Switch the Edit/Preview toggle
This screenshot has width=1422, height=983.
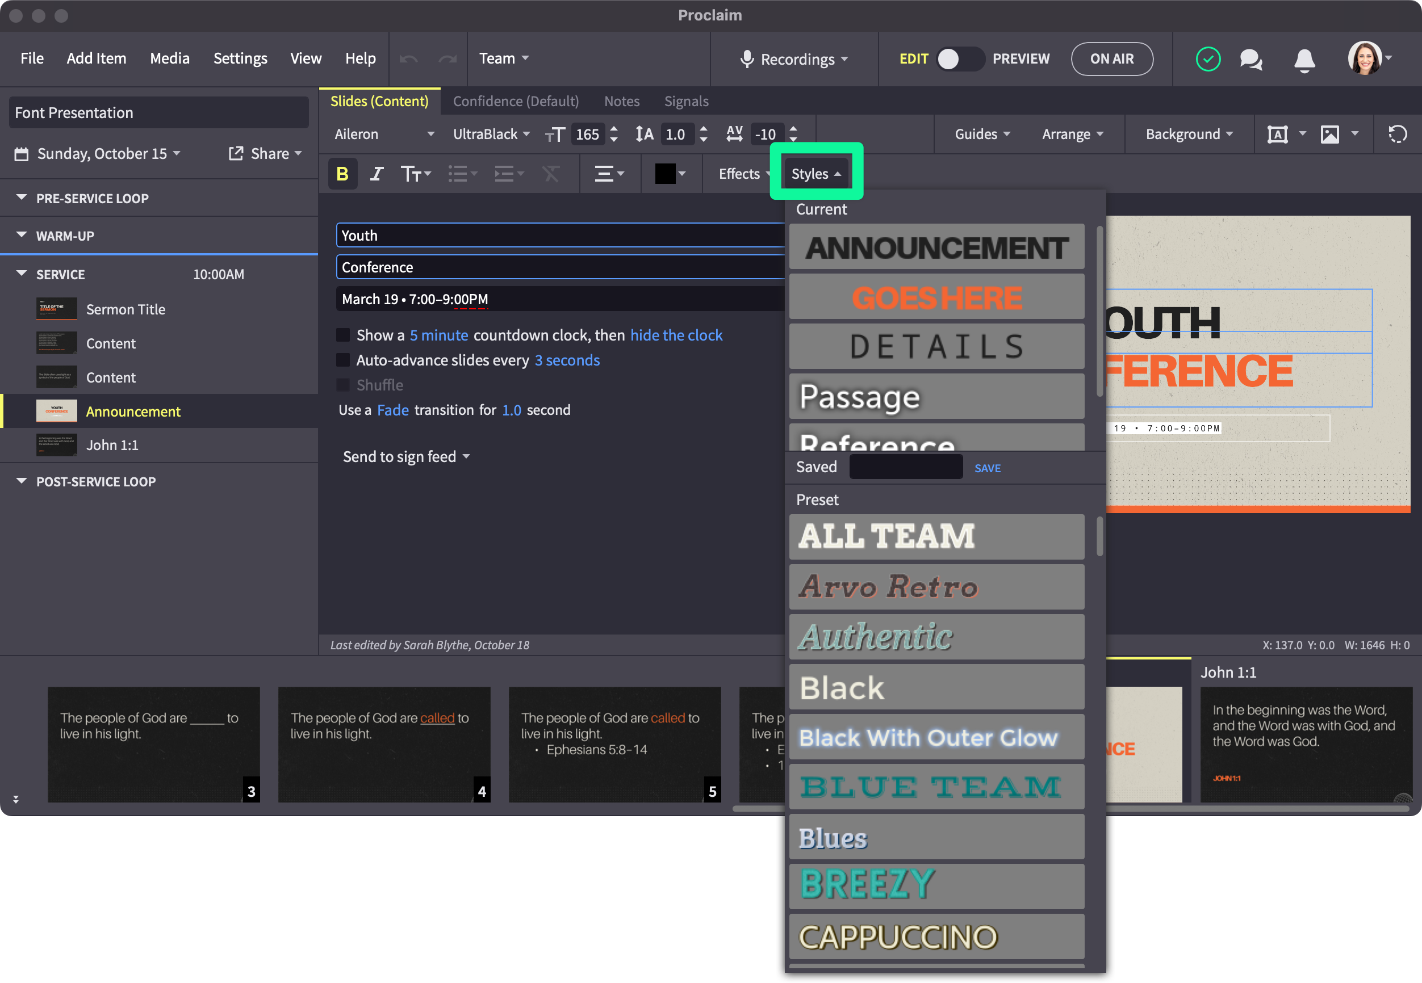click(959, 59)
